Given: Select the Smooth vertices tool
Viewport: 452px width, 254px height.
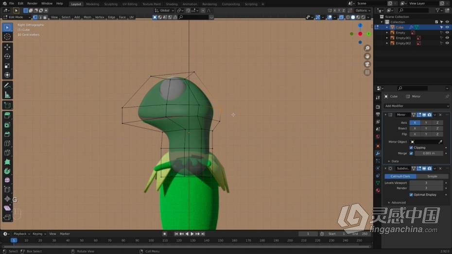Looking at the screenshot, I should tap(7, 180).
